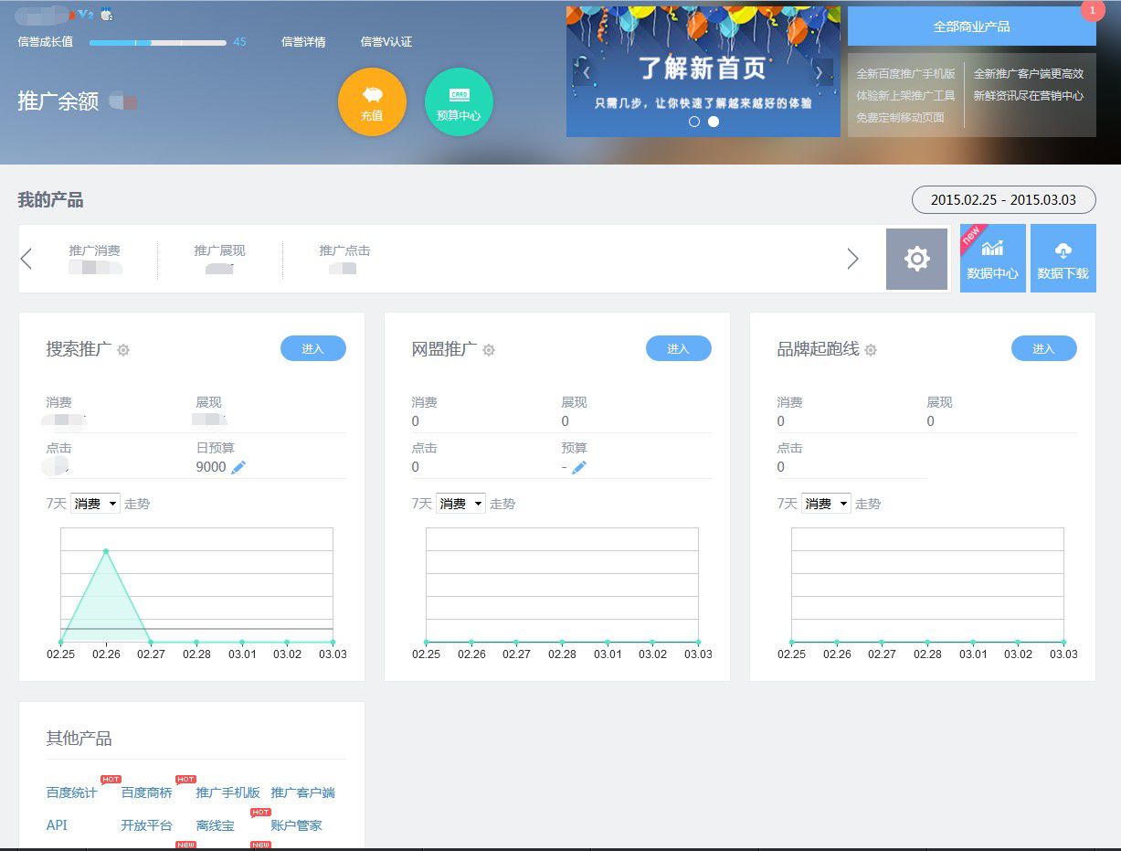Open 预算中心 via the green card icon
The width and height of the screenshot is (1121, 851).
click(x=459, y=101)
